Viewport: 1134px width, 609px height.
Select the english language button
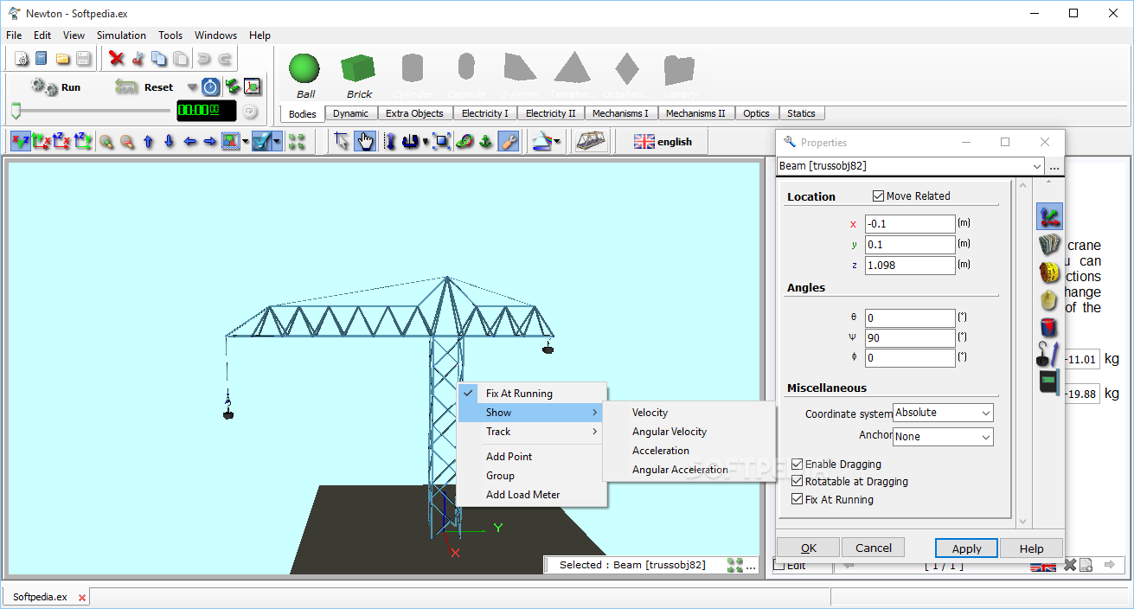click(x=663, y=142)
